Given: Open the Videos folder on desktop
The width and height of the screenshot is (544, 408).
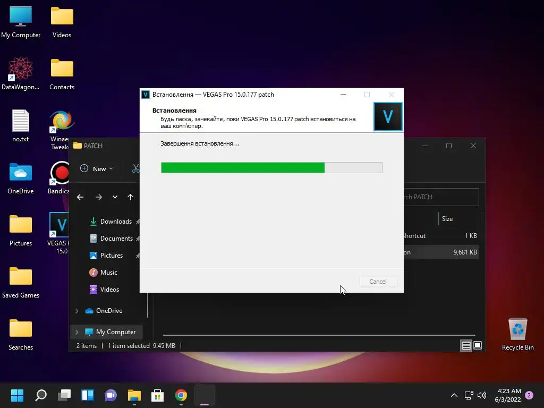Looking at the screenshot, I should [x=62, y=22].
